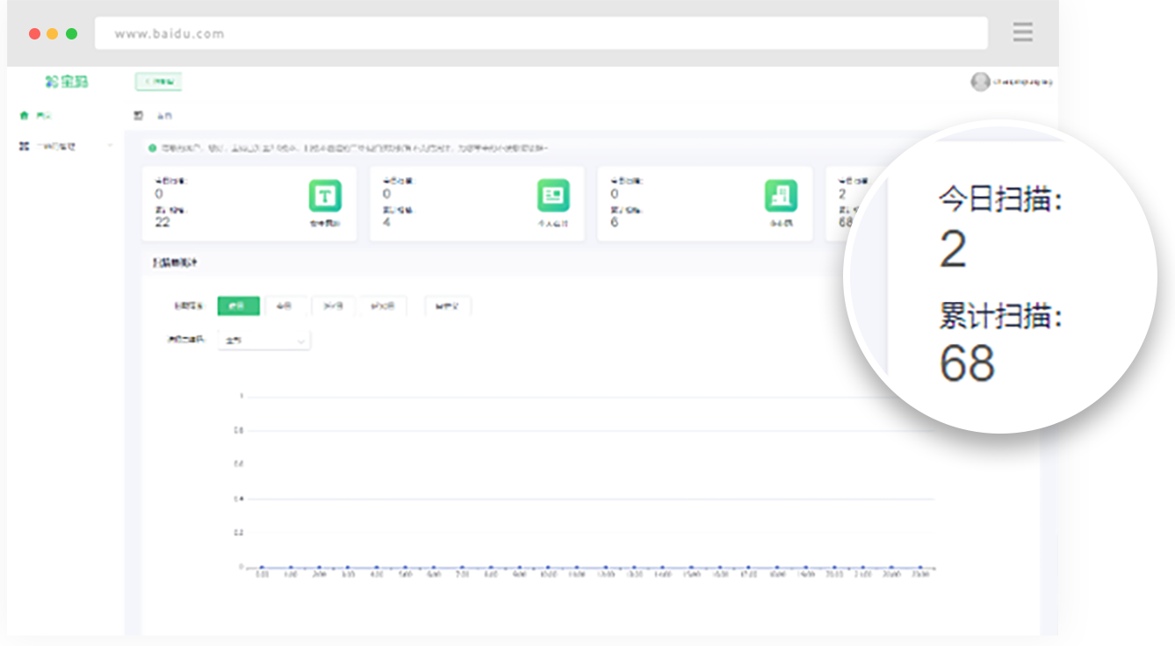Click the green logo at top left
This screenshot has height=646, width=1175.
(67, 82)
